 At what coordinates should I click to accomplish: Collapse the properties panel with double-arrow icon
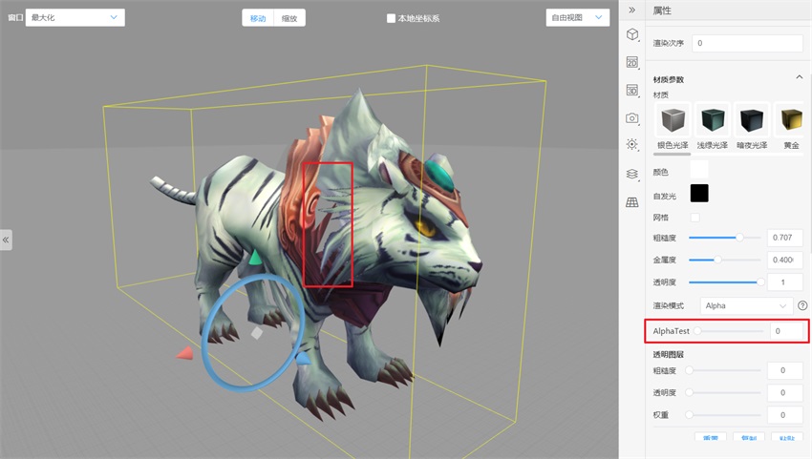coord(631,10)
